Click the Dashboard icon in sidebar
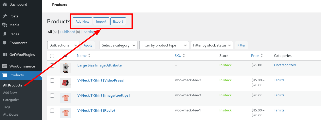This screenshot has width=321, height=120. [x=4, y=4]
